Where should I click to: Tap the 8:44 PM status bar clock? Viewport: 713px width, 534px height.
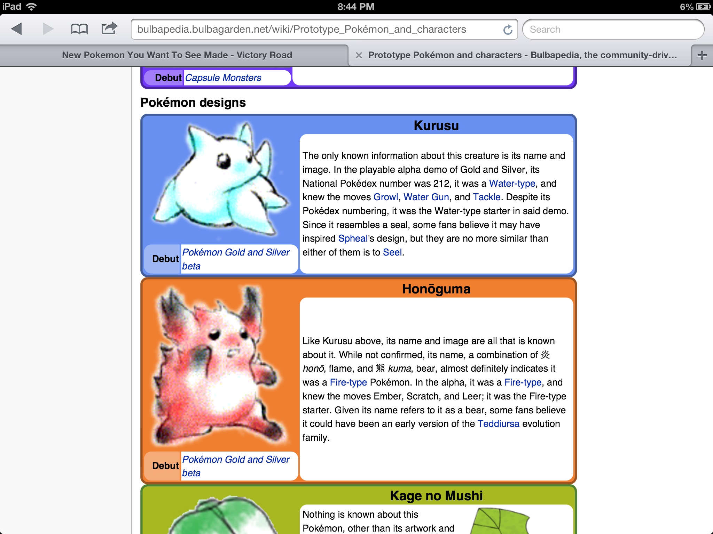[x=356, y=7]
